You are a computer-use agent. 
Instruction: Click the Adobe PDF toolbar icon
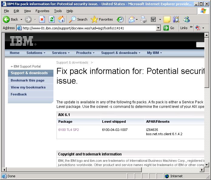198,28
